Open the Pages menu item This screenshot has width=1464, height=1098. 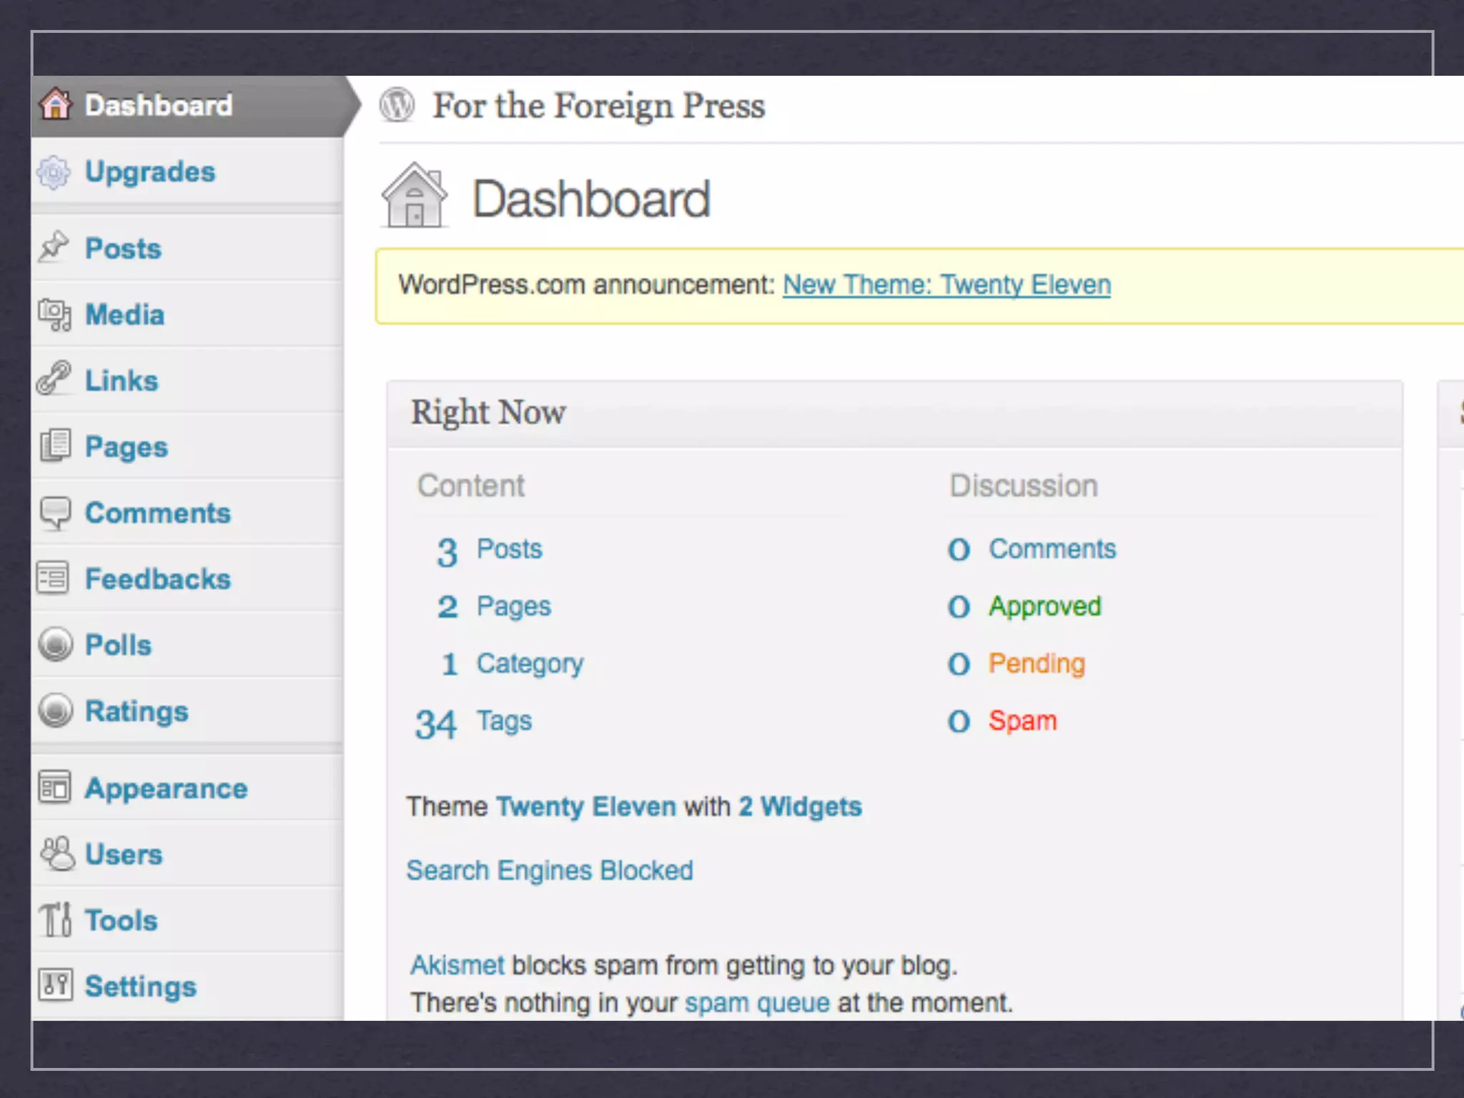pos(127,447)
